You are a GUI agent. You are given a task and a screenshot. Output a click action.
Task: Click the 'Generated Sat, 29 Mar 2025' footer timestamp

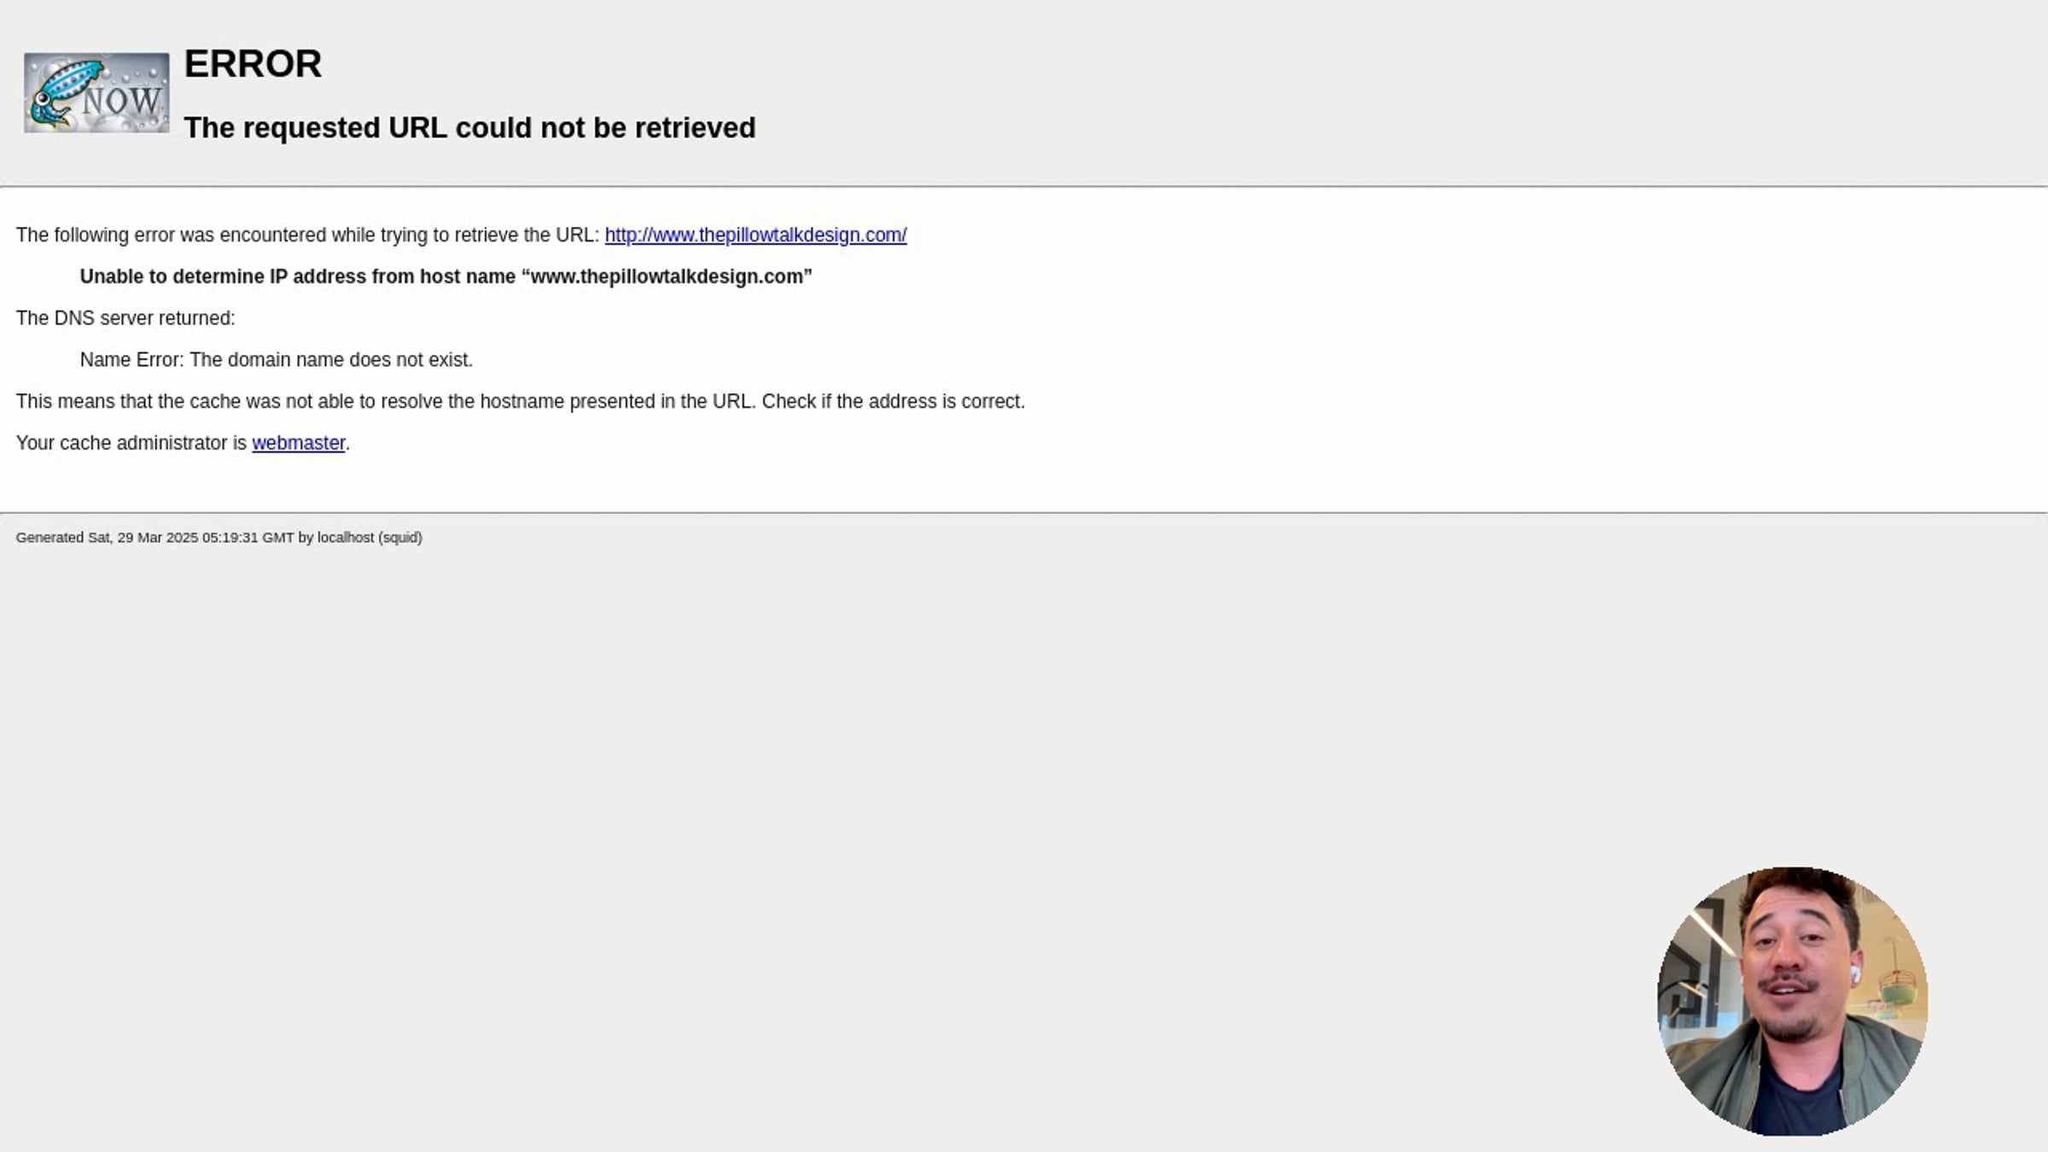(x=154, y=538)
